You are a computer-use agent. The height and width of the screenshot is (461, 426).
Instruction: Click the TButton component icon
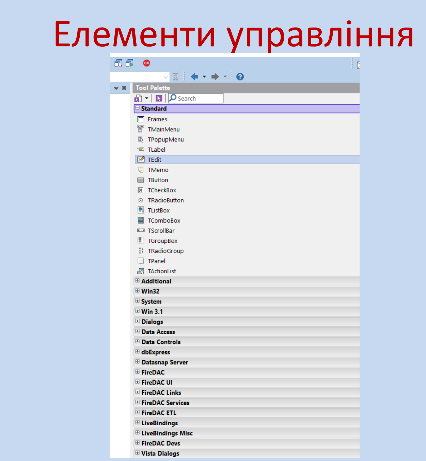(x=141, y=180)
